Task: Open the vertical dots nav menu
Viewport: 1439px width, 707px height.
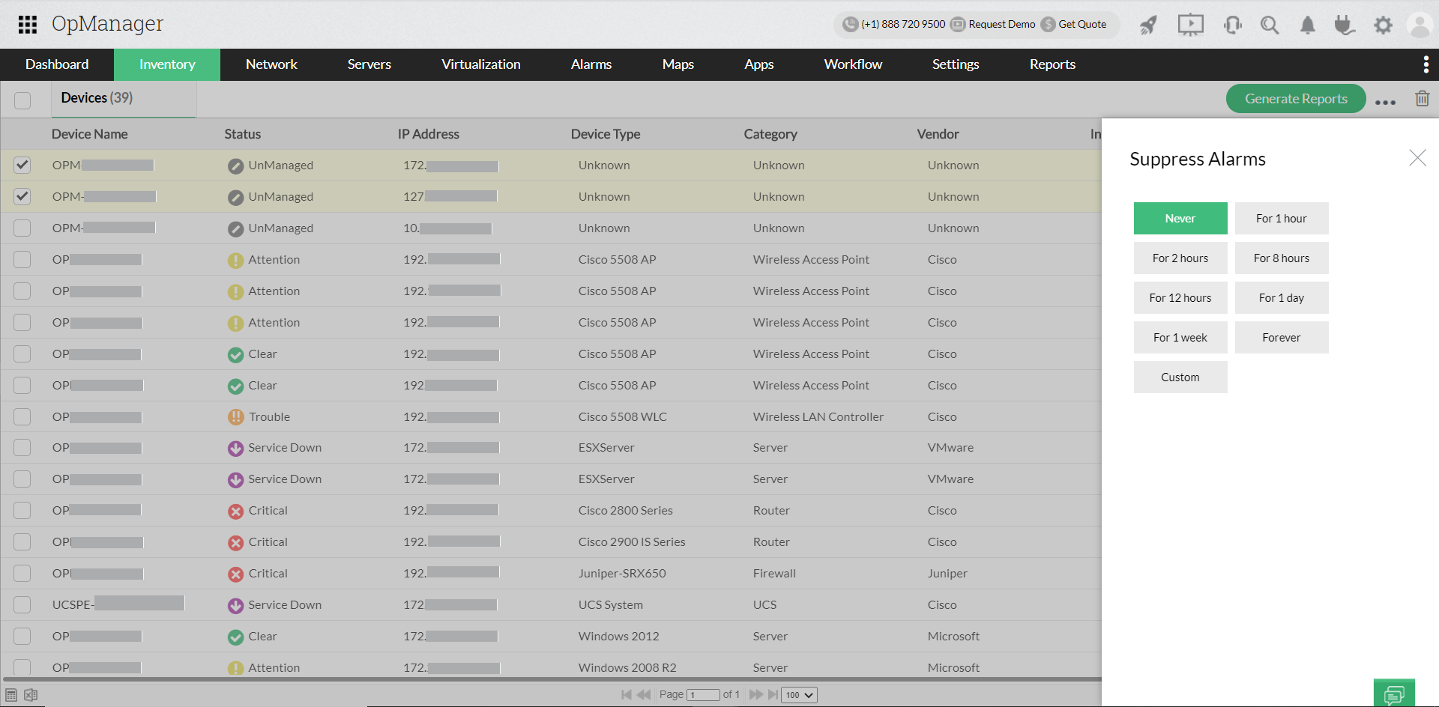Action: pyautogui.click(x=1426, y=64)
